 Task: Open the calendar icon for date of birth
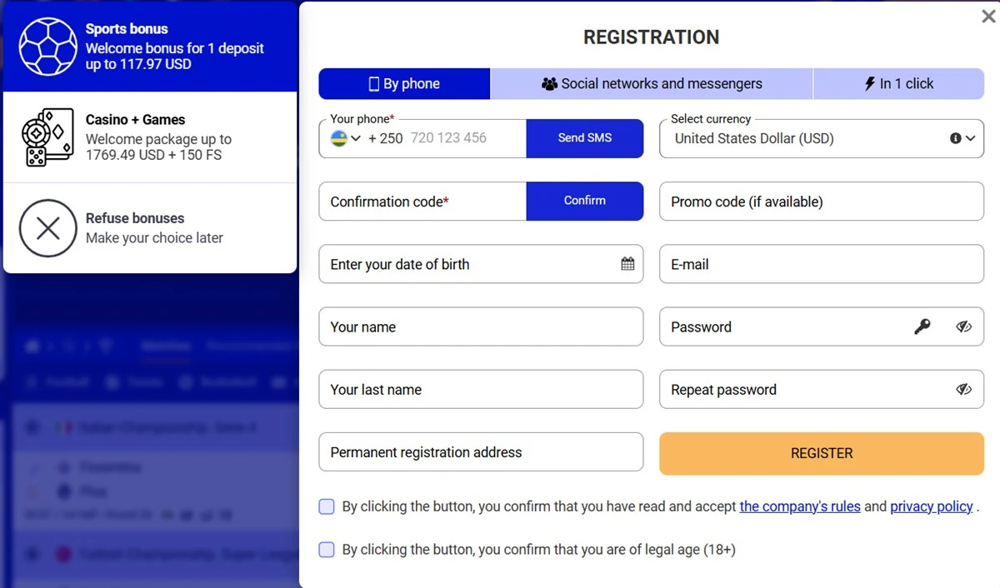point(627,263)
